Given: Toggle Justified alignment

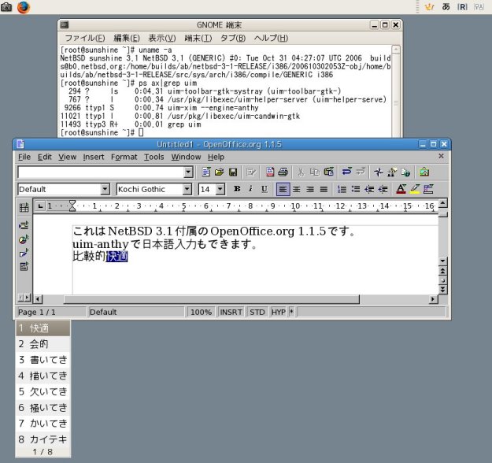Looking at the screenshot, I should pyautogui.click(x=324, y=189).
